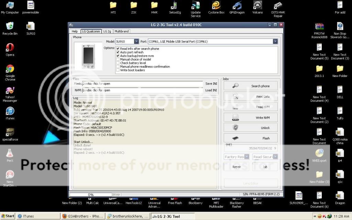Screen dimensions: 352x220
Task: Click the 0% progress bar
Action: pyautogui.click(x=91, y=195)
